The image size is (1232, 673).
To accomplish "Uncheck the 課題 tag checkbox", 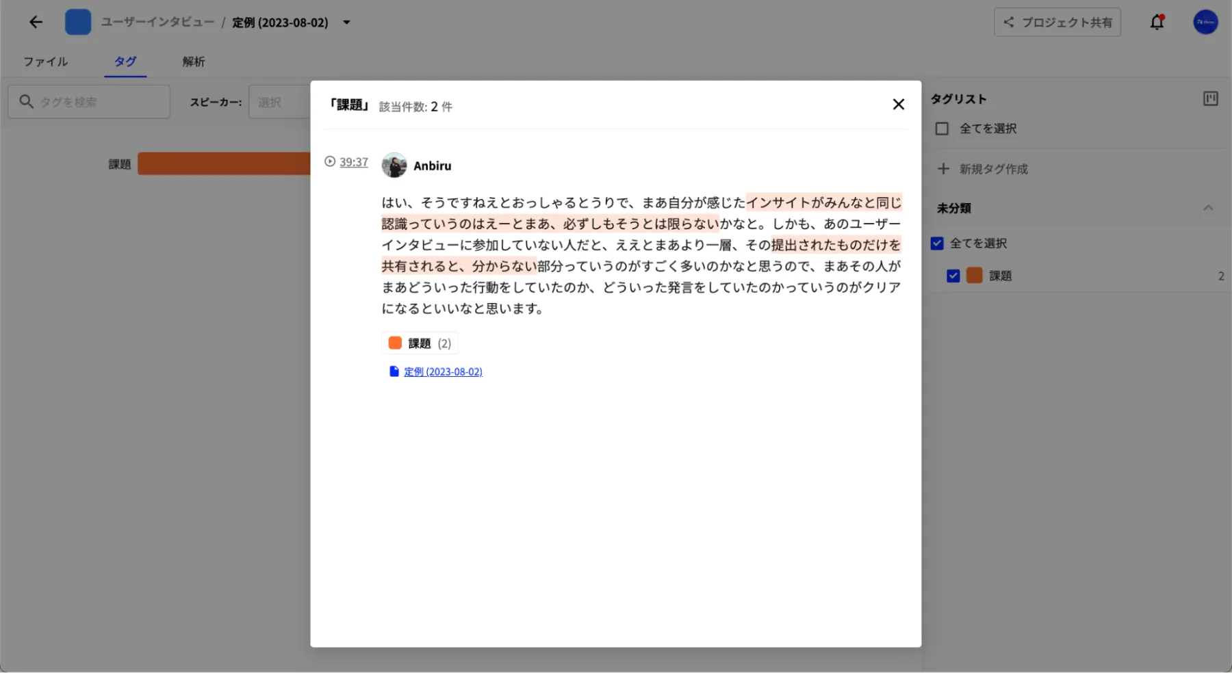I will pos(953,276).
